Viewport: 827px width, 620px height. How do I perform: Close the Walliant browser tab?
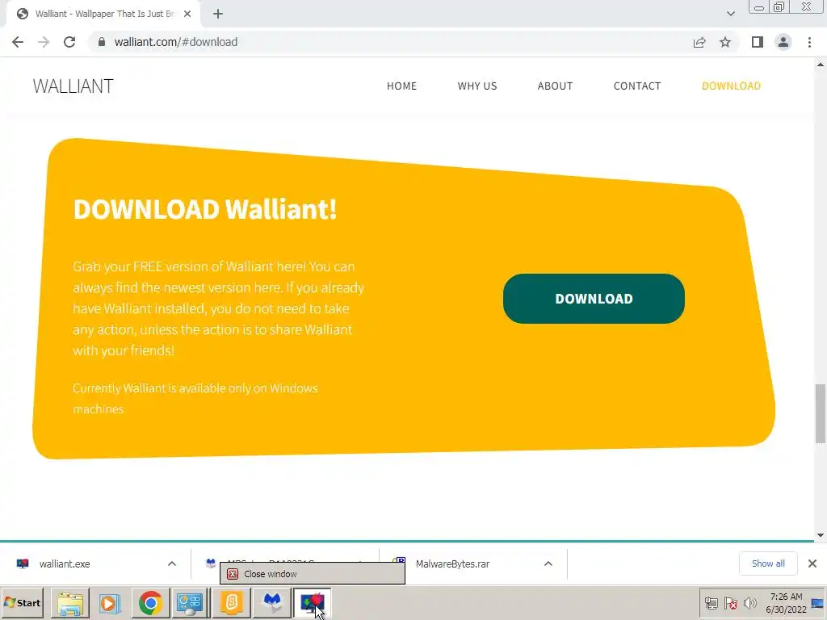[x=187, y=14]
